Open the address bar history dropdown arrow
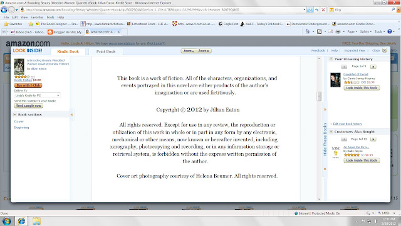Viewport: 401px width, 226px height. point(304,10)
